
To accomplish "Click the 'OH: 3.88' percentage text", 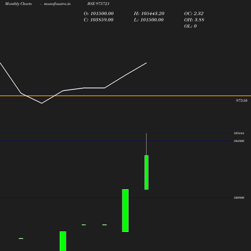I will tap(194, 20).
